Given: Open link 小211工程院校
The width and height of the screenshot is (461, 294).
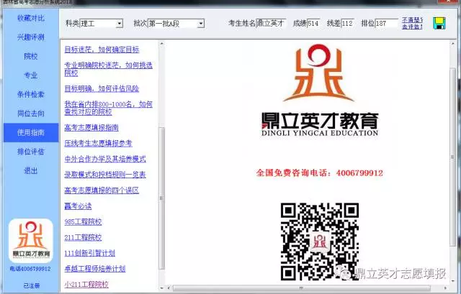Looking at the screenshot, I should 86,284.
